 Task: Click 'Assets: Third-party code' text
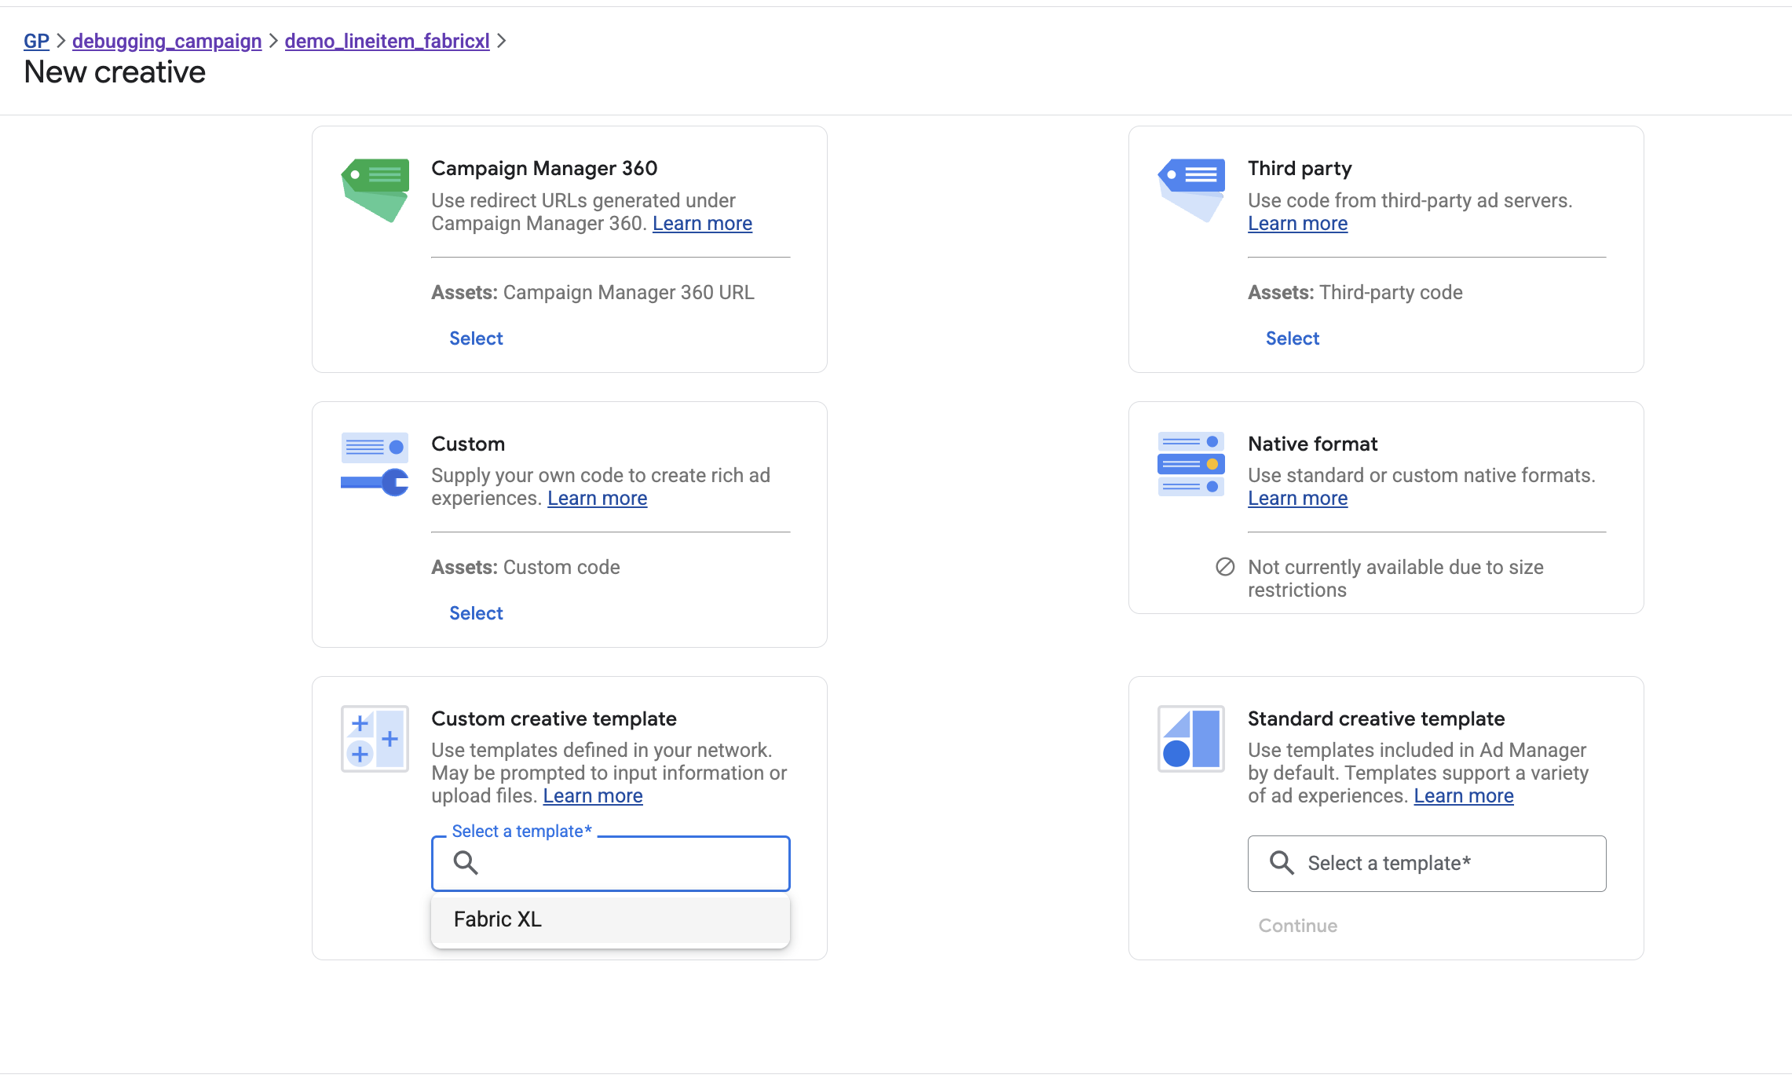1355,292
